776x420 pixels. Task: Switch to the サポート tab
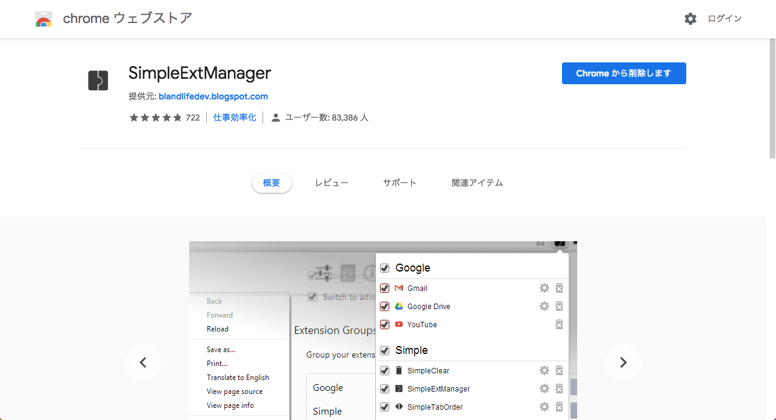(400, 183)
